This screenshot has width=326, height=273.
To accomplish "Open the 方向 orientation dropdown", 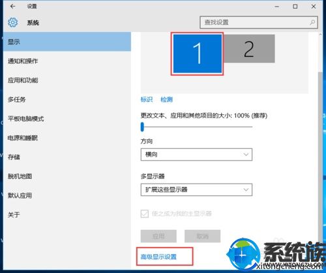I will (196, 155).
